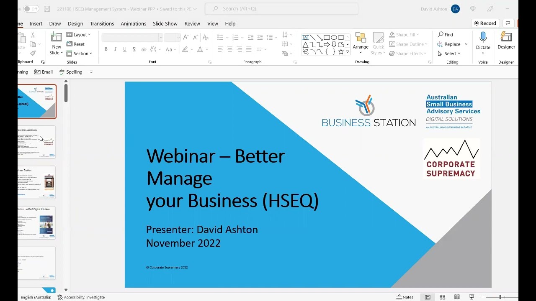Screen dimensions: 536x301
Task: Select the Business Station slide thumbnail
Action: click(36, 182)
